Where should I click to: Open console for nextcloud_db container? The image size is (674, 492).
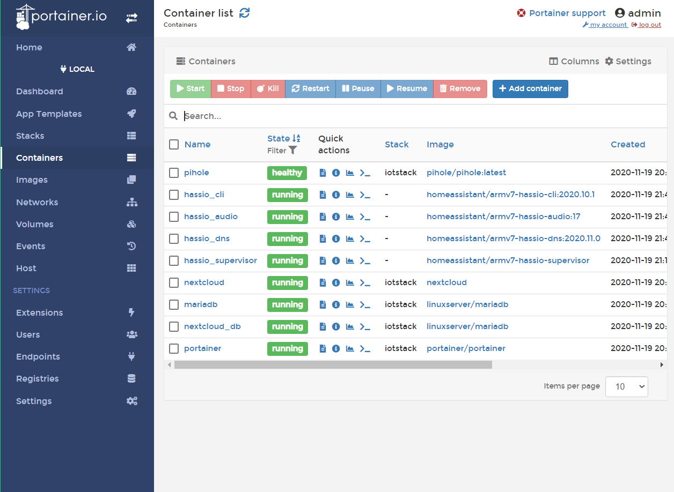click(365, 326)
